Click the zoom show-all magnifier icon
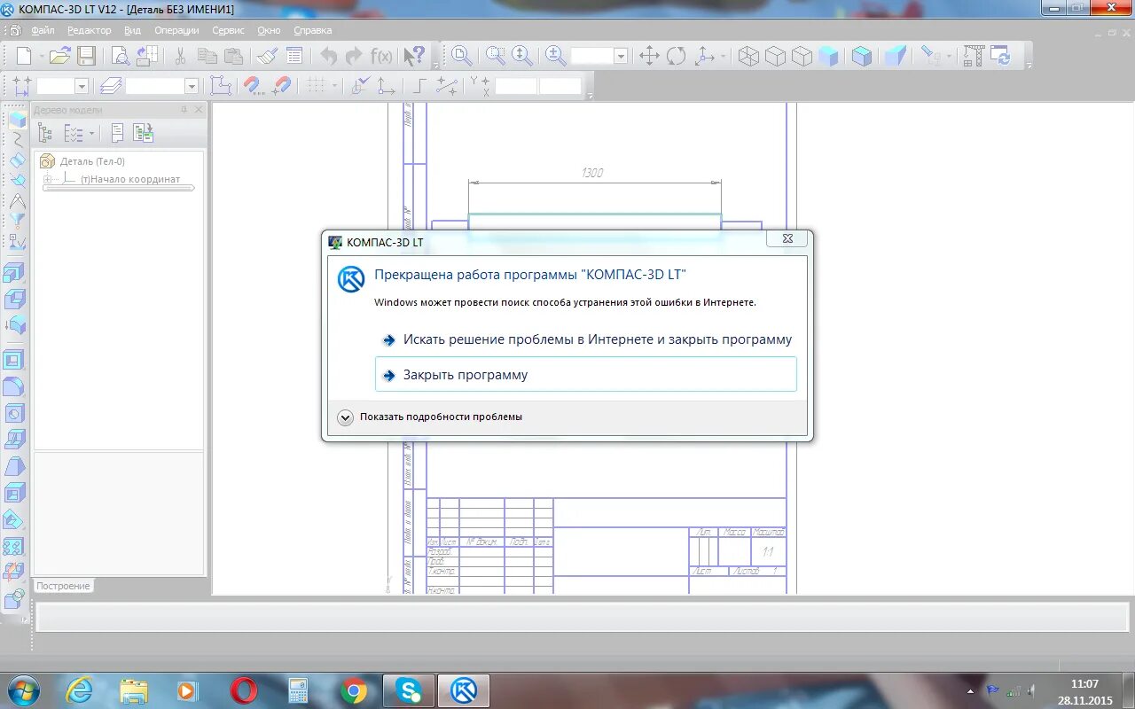 (462, 56)
